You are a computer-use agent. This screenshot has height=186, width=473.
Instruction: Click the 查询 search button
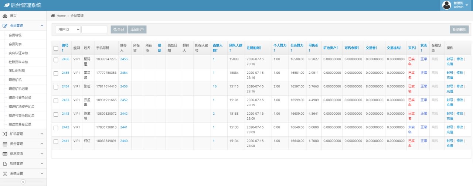[x=119, y=30]
